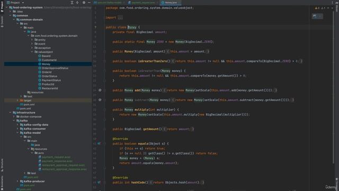Open OrderApprovalStatus in project tree
The image size is (339, 191).
[55, 68]
